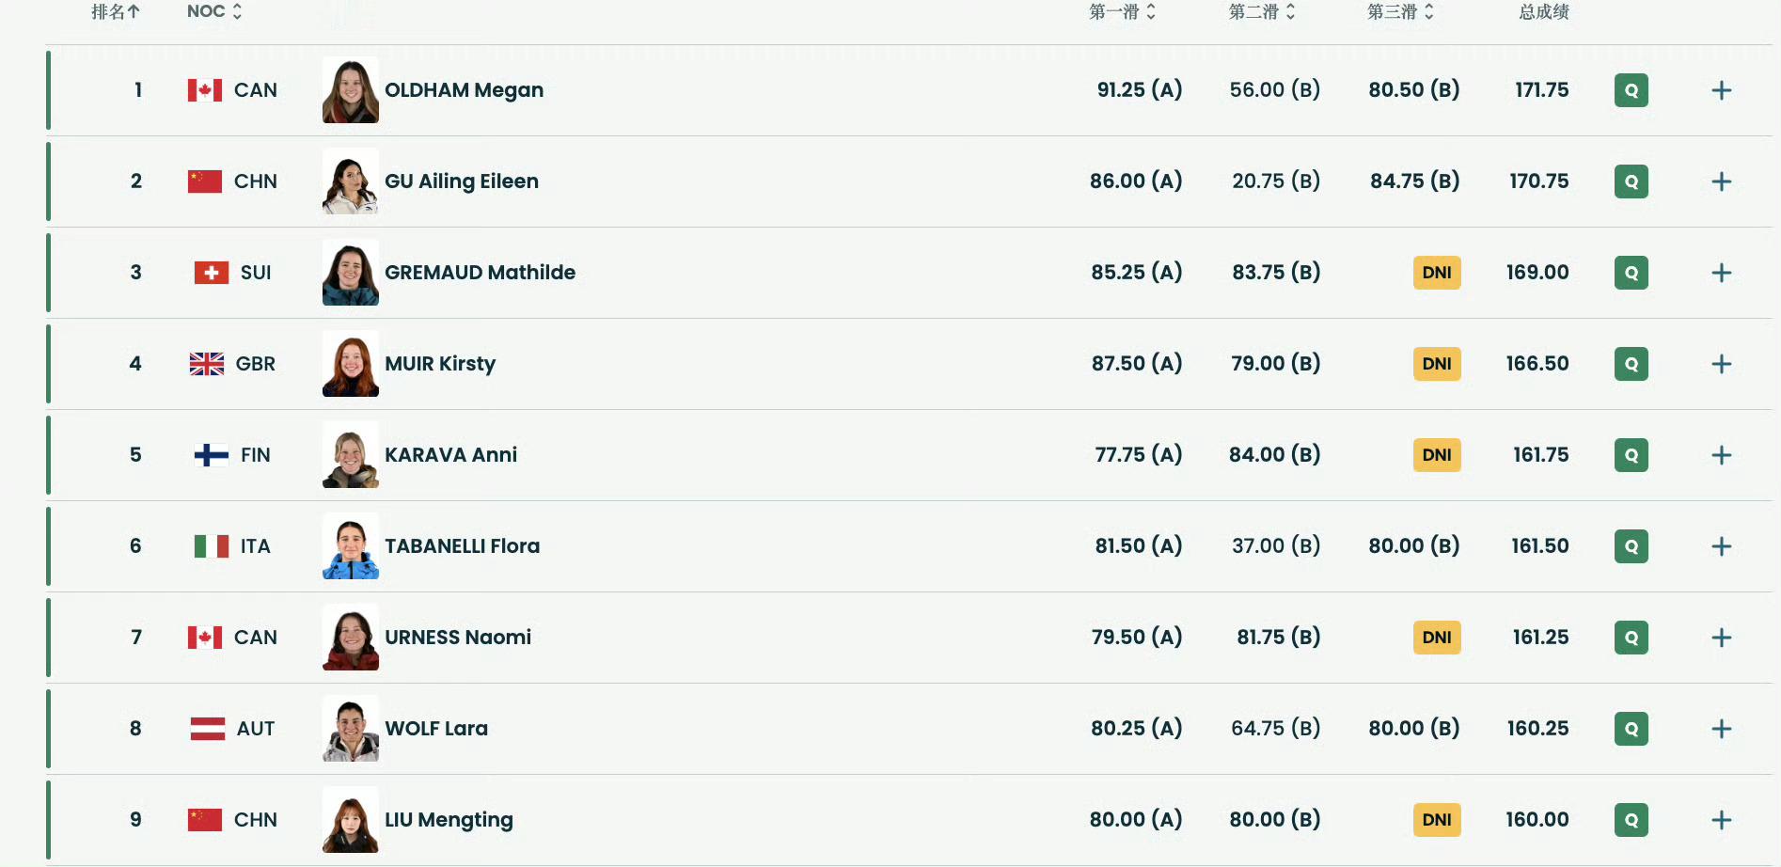
Task: Sort by the 第一滑 column arrows
Action: tap(1122, 12)
